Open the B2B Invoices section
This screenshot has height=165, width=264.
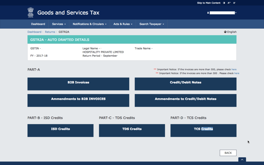coord(78,84)
